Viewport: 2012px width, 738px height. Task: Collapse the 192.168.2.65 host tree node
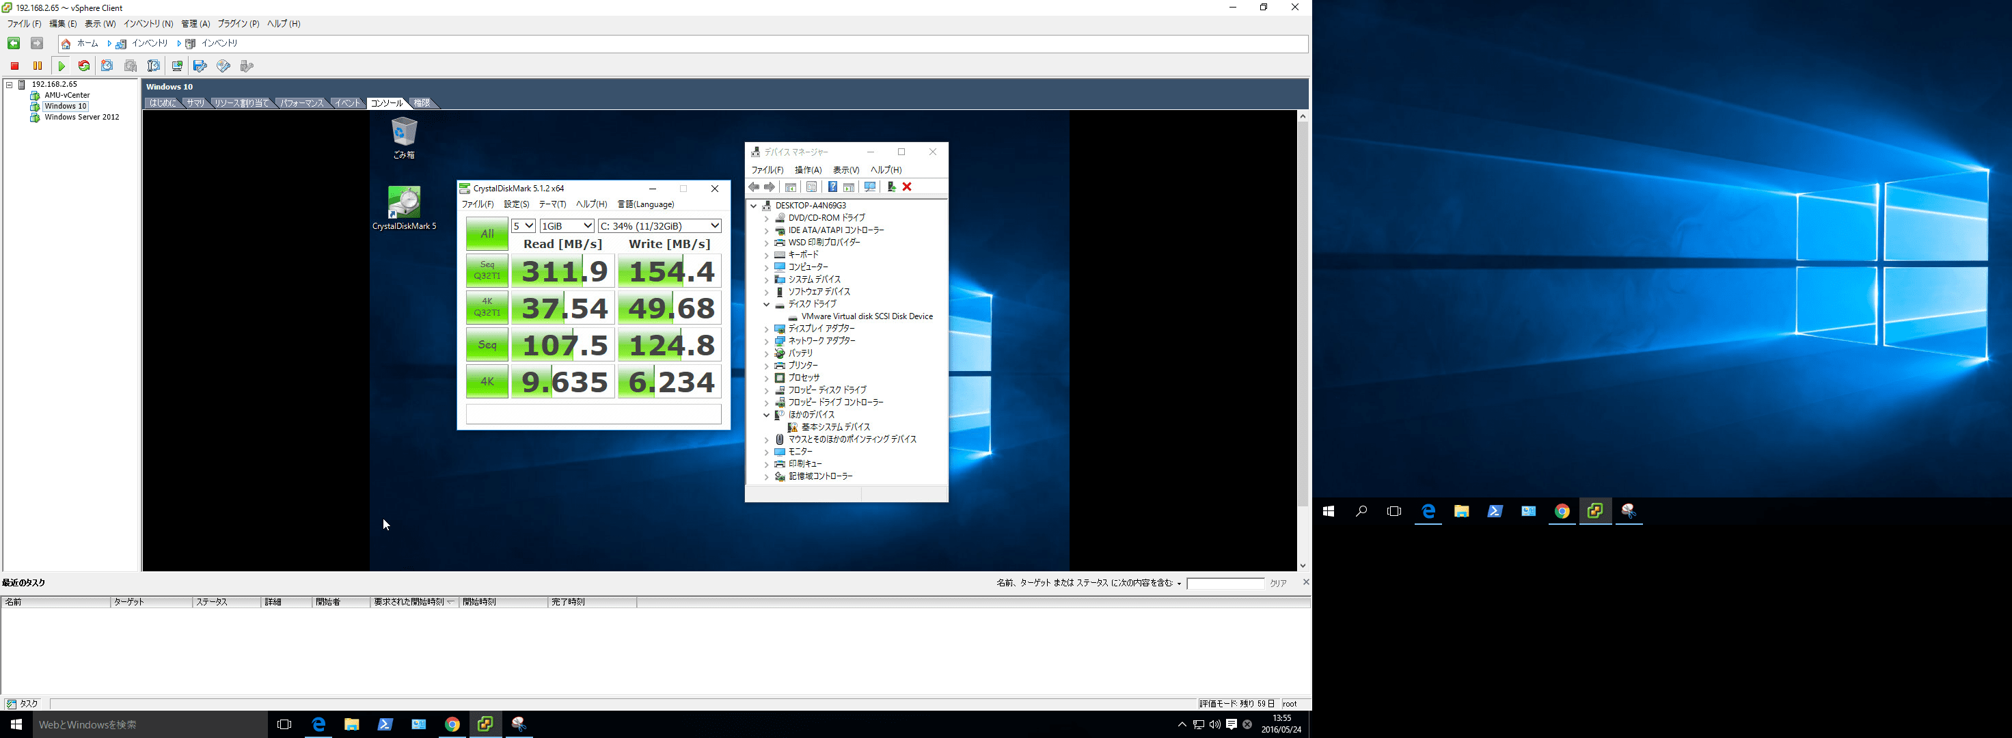click(10, 84)
